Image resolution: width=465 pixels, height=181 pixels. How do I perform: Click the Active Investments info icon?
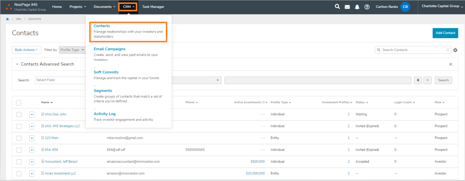tap(263, 102)
